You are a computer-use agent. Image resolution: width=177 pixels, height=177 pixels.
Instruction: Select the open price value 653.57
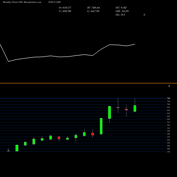tap(65, 8)
